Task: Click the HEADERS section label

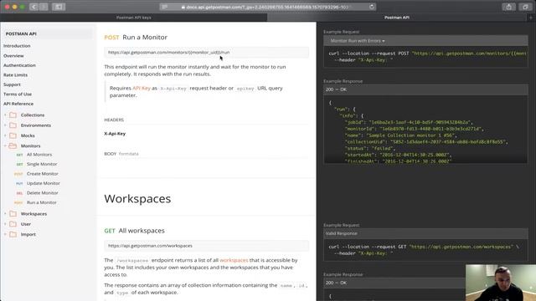Action: (x=114, y=120)
